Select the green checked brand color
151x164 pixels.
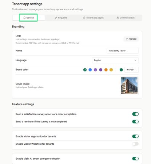pos(85,70)
